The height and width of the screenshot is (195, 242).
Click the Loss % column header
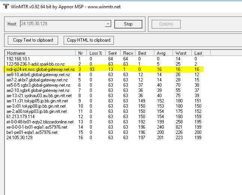tap(96, 53)
